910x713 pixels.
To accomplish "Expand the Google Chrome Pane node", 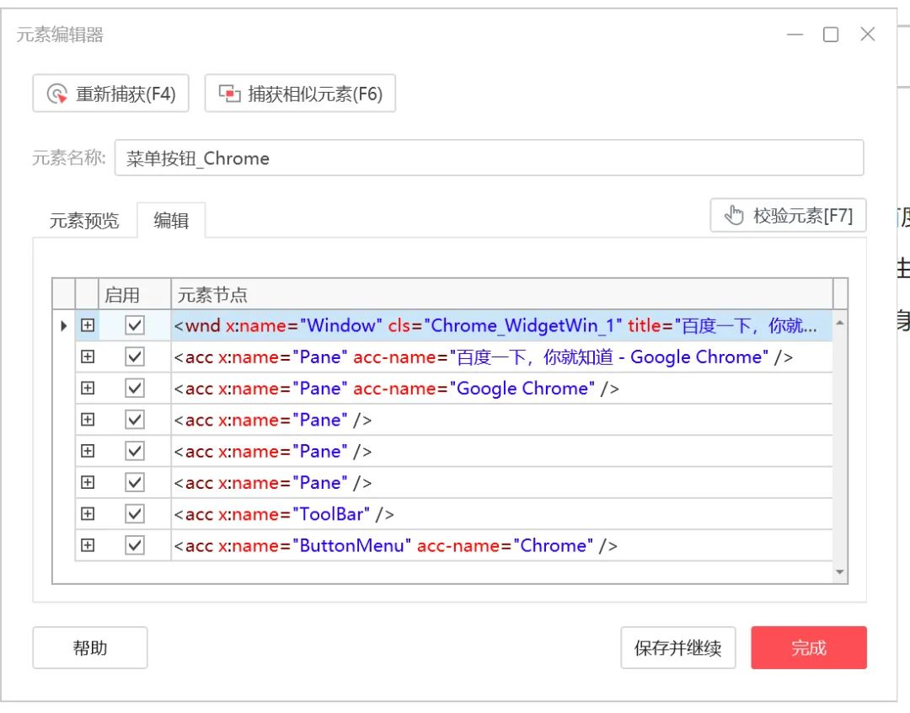I will coord(88,389).
